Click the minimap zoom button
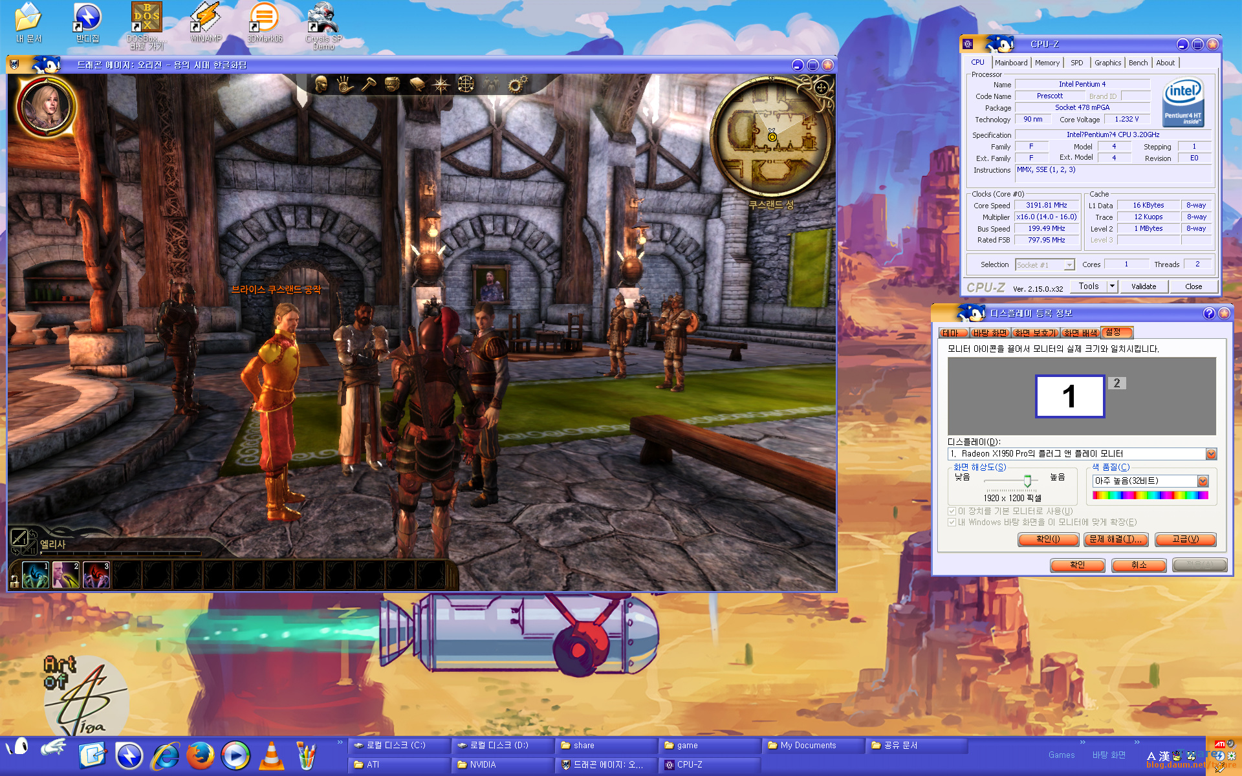 822,87
